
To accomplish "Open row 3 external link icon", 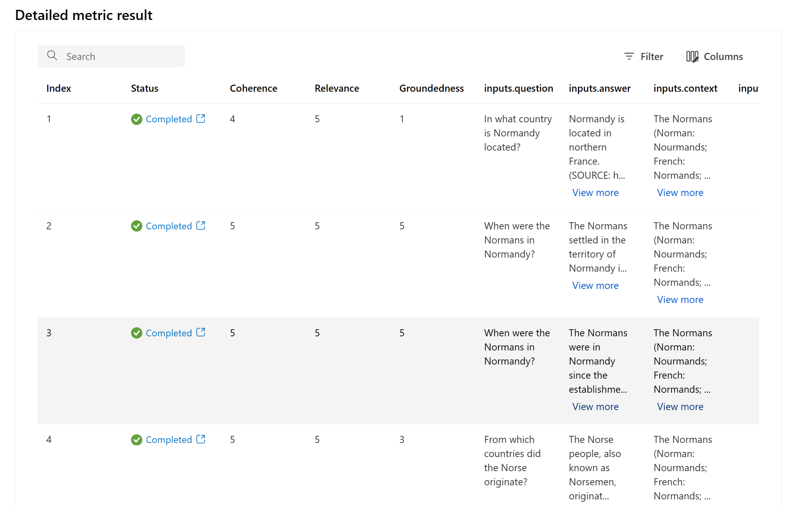I will pos(201,332).
